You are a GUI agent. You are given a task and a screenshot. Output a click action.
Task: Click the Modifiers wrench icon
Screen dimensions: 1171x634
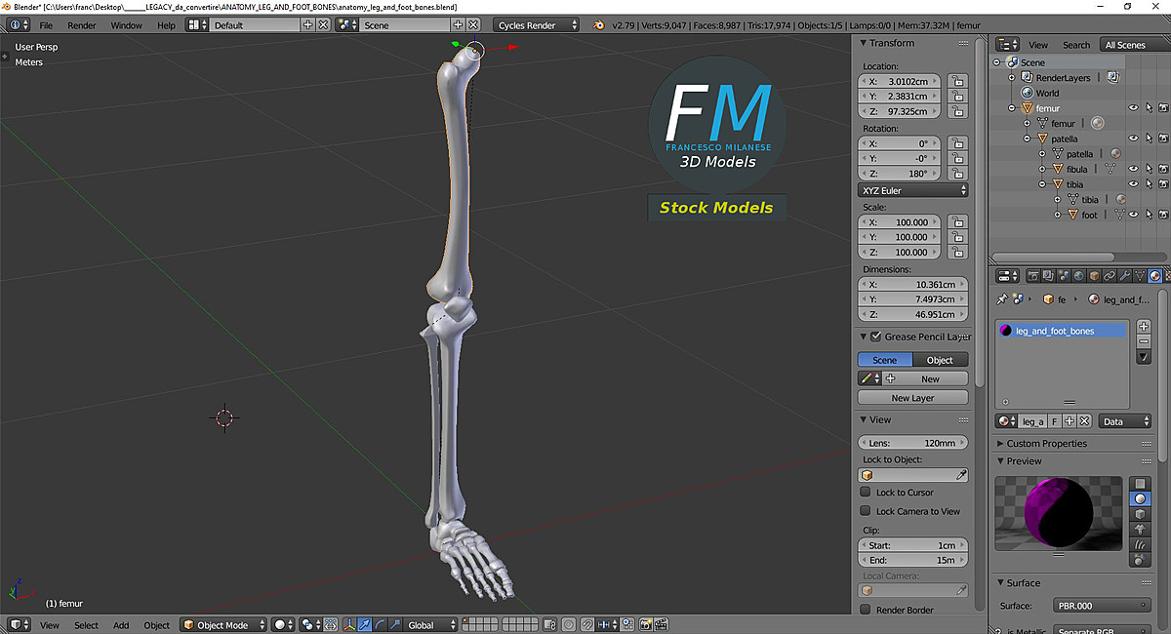point(1123,276)
